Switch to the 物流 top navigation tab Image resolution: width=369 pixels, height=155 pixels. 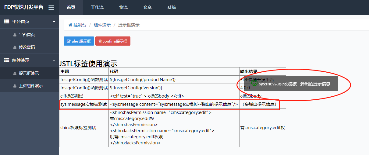123,8
